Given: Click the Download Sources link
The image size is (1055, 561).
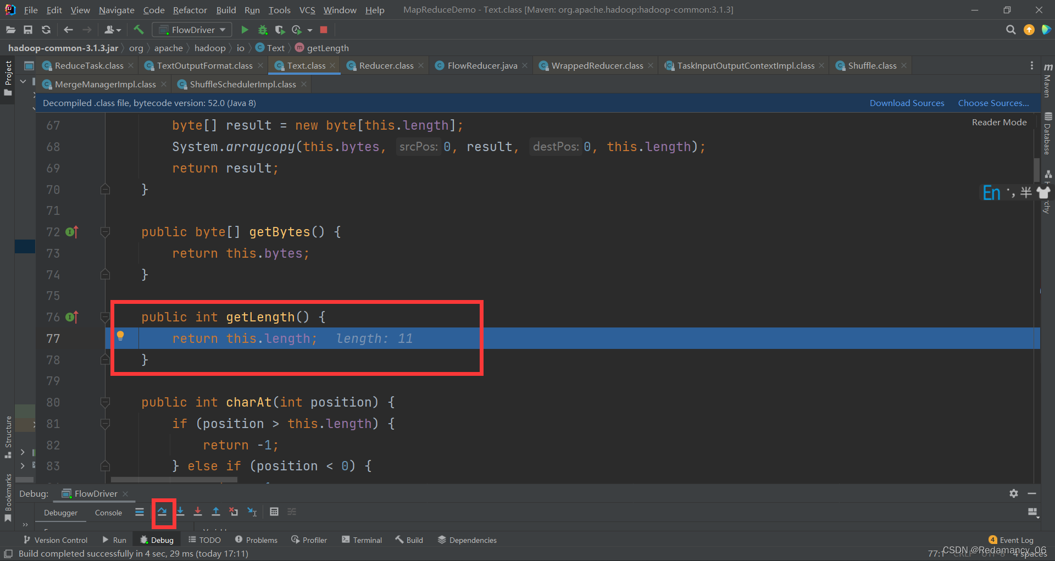Looking at the screenshot, I should 907,103.
